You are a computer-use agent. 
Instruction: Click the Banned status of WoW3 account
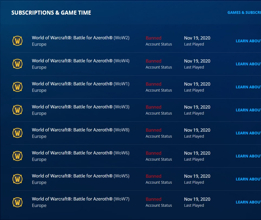click(154, 107)
